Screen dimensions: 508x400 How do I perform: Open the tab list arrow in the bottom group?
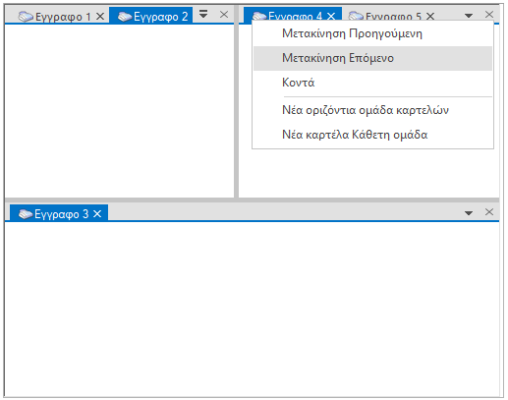(x=469, y=213)
